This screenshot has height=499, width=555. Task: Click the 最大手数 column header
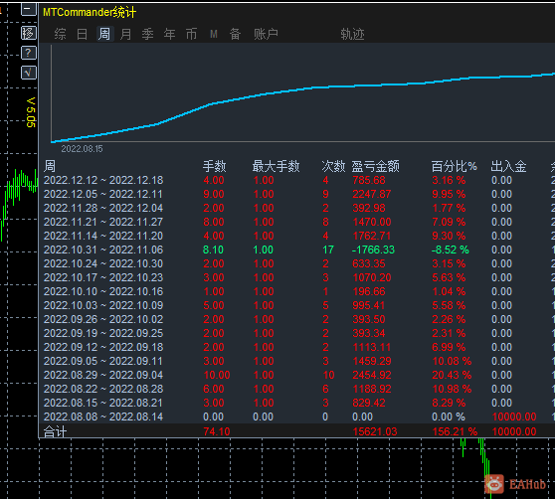click(277, 166)
